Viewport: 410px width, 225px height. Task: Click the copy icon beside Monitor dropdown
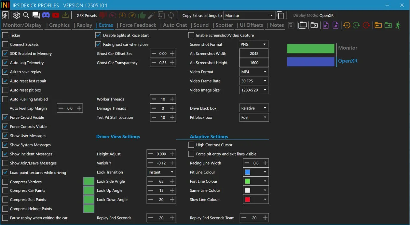click(x=280, y=15)
